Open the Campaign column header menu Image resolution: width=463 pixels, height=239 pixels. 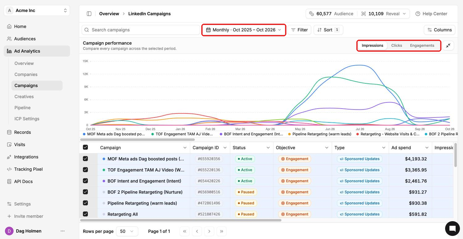[185, 148]
